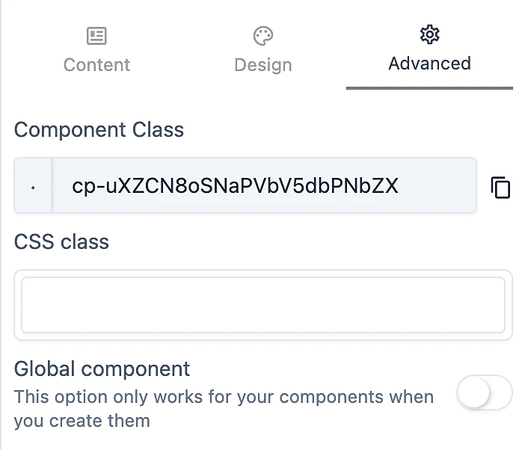Click the Global component description text
Screen dimensions: 525x450
tap(224, 396)
